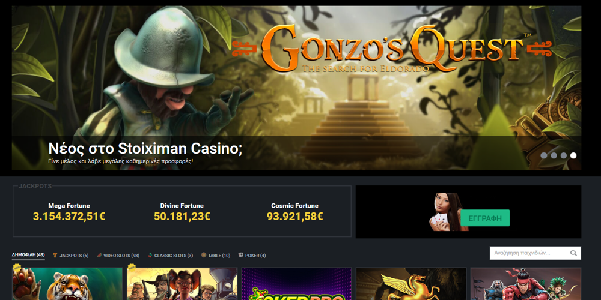Select the first banner carousel dot
Screen dimensions: 601x300
(543, 155)
